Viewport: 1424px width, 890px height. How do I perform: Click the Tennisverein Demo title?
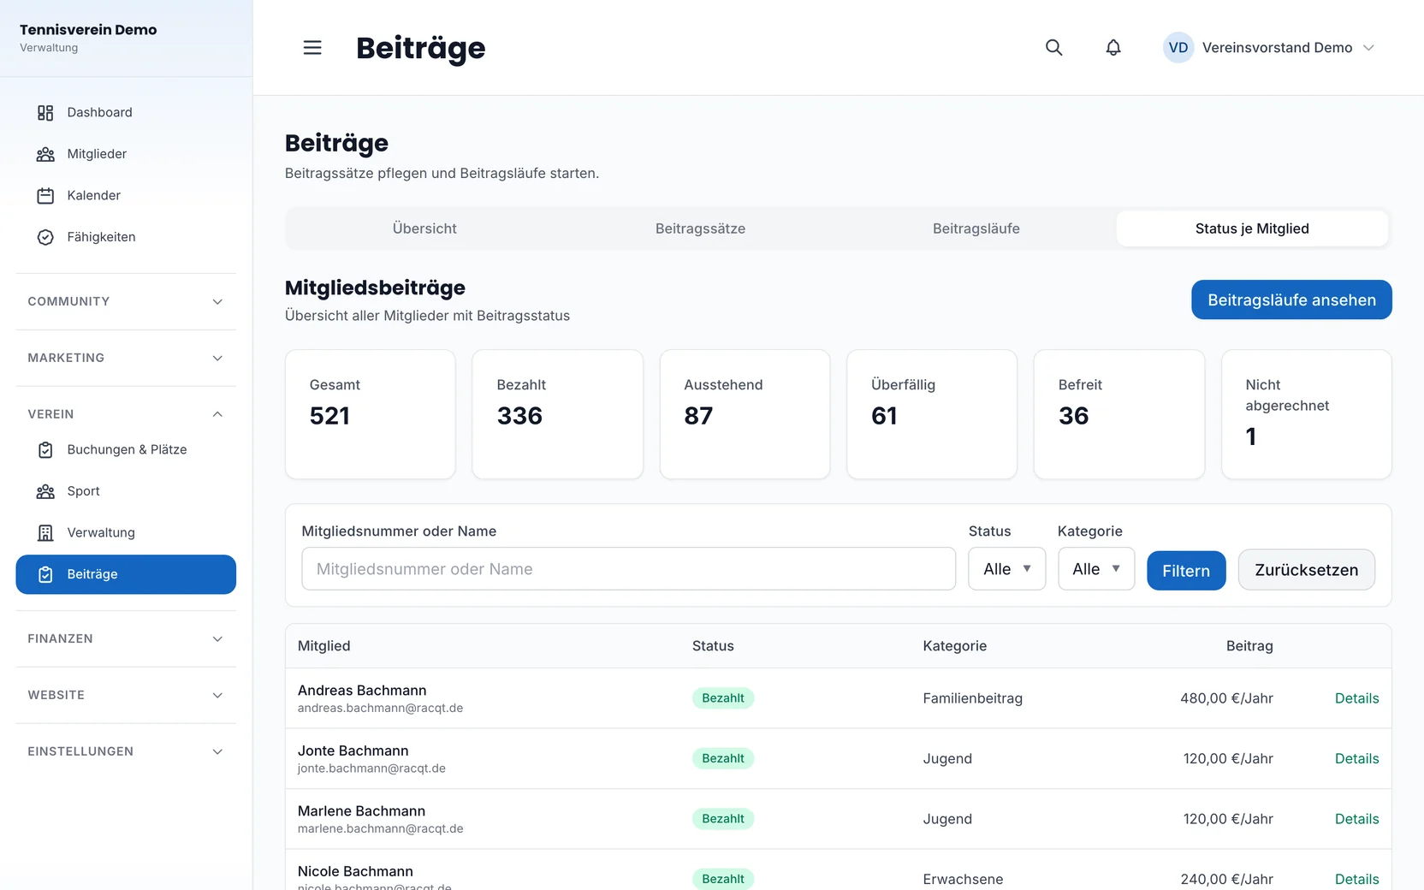(x=88, y=30)
